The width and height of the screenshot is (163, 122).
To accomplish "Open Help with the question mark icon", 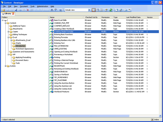I will tap(61, 10).
